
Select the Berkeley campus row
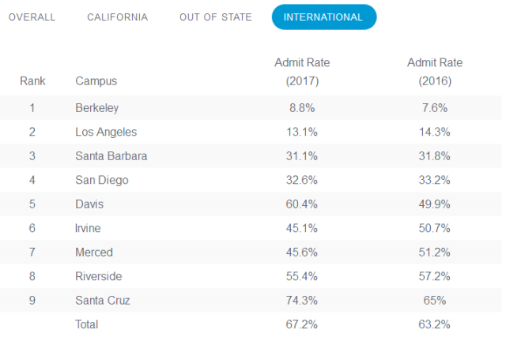click(x=97, y=108)
